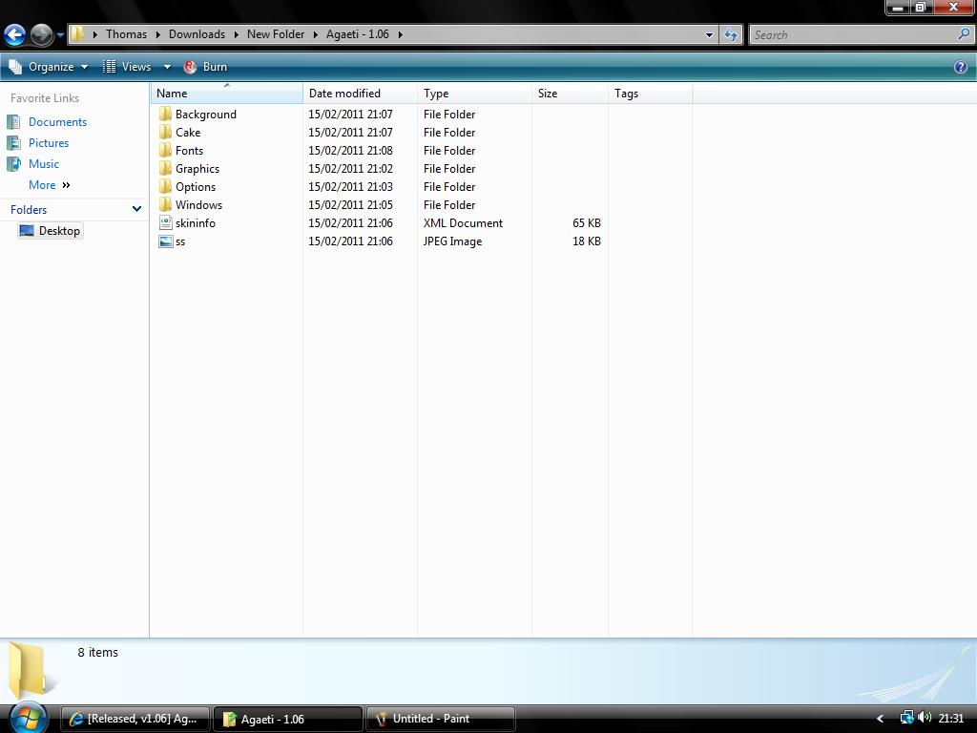Expand the arrow after Agaeti - 1.06 breadcrumb

[x=400, y=35]
